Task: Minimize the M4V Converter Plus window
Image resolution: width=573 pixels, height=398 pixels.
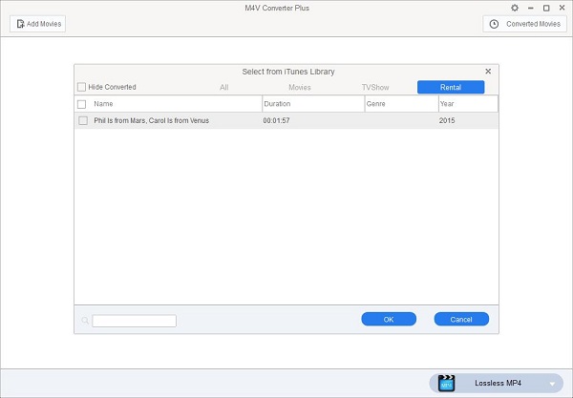Action: tap(531, 8)
